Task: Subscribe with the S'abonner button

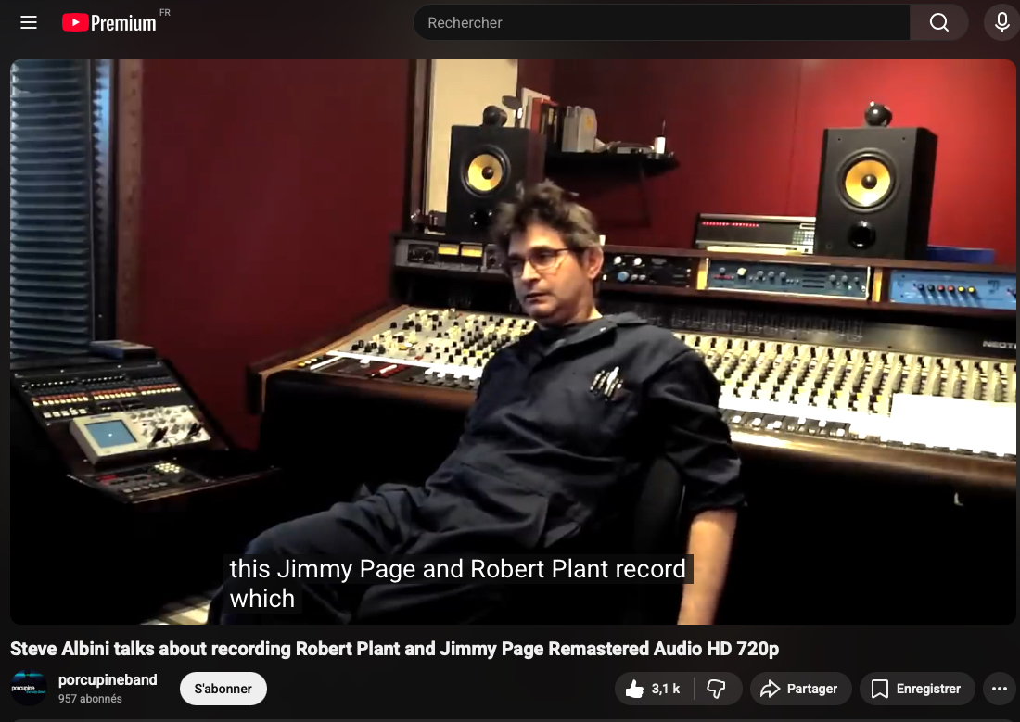Action: [x=223, y=689]
